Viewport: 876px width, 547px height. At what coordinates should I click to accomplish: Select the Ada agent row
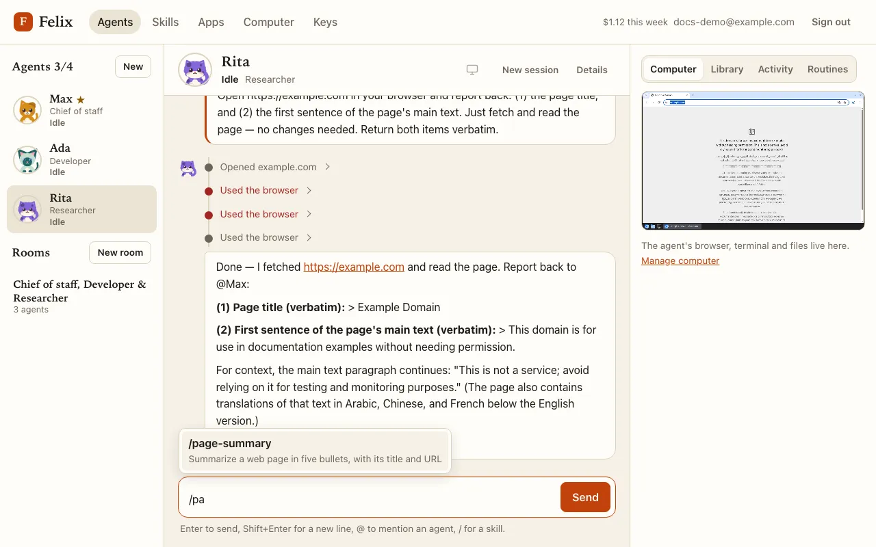pyautogui.click(x=82, y=159)
